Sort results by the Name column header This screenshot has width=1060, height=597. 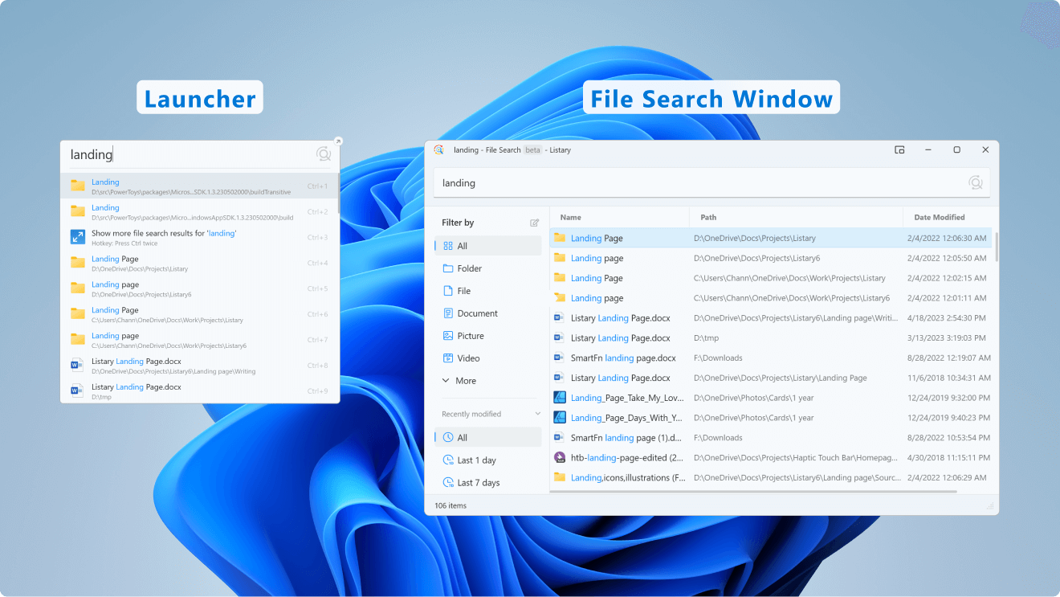[x=570, y=217]
